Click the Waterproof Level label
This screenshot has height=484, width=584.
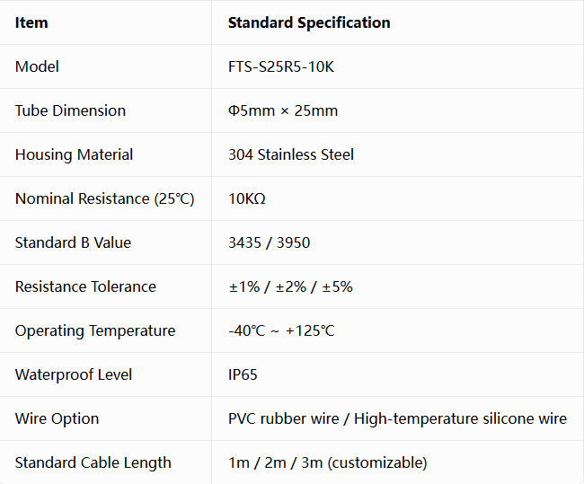pos(74,374)
